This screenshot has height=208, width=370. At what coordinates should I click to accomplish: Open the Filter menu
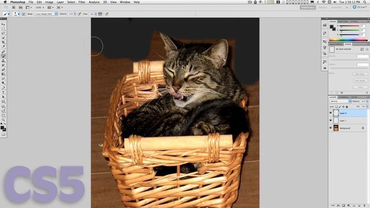82,2
